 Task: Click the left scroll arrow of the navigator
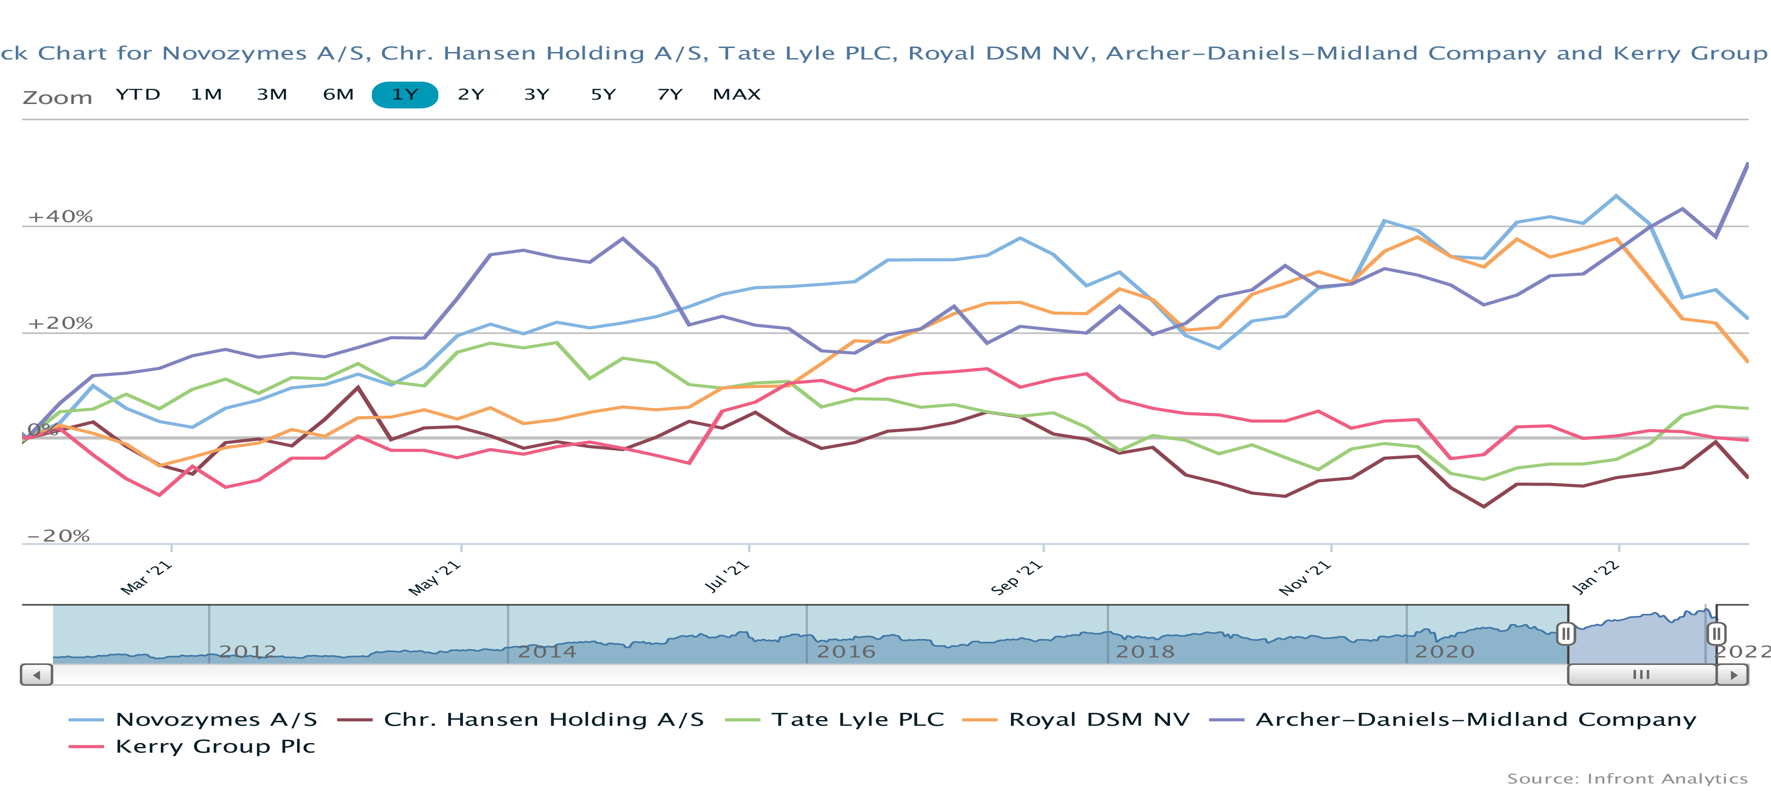click(x=37, y=675)
